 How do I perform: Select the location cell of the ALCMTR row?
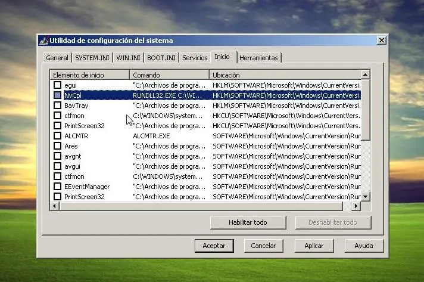286,136
